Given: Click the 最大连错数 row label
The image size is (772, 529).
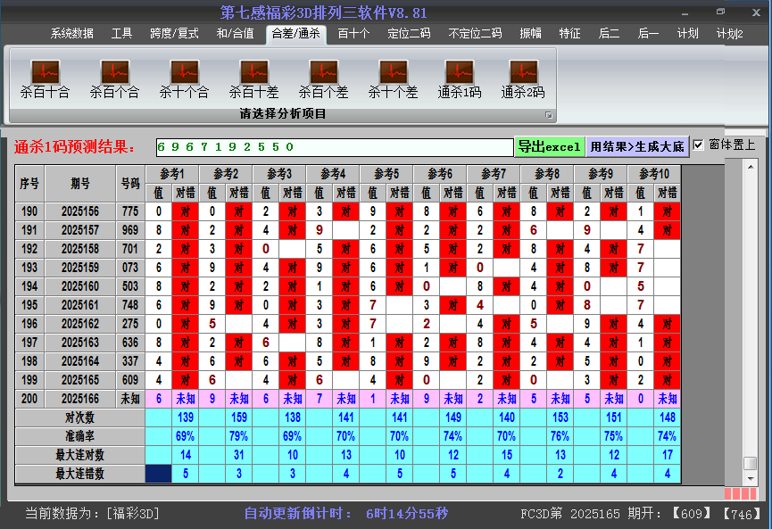Looking at the screenshot, I should (79, 474).
